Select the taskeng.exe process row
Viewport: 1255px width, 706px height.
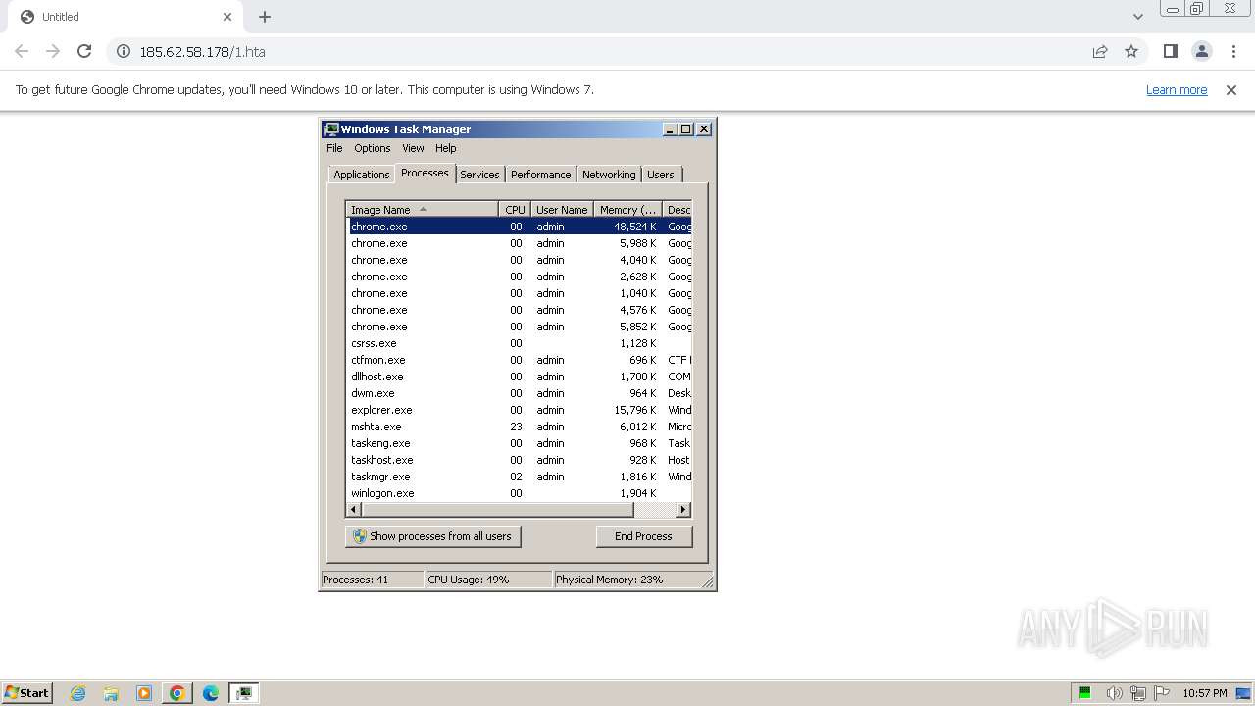pyautogui.click(x=520, y=443)
